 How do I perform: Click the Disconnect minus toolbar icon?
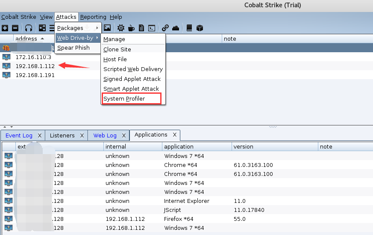(15, 28)
